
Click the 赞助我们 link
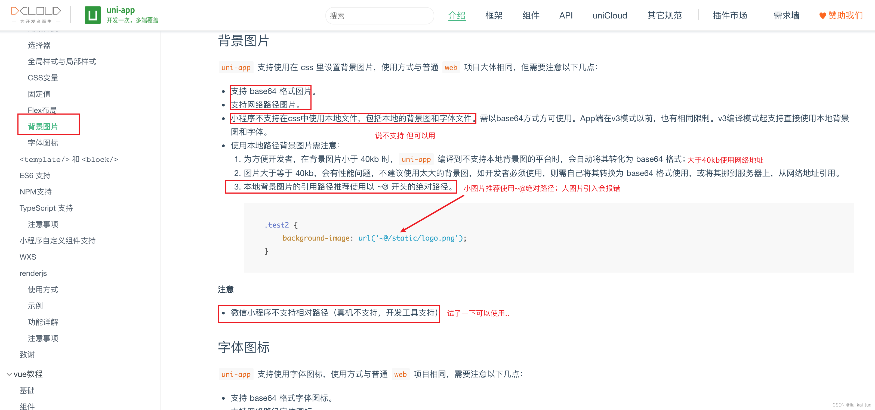(845, 15)
